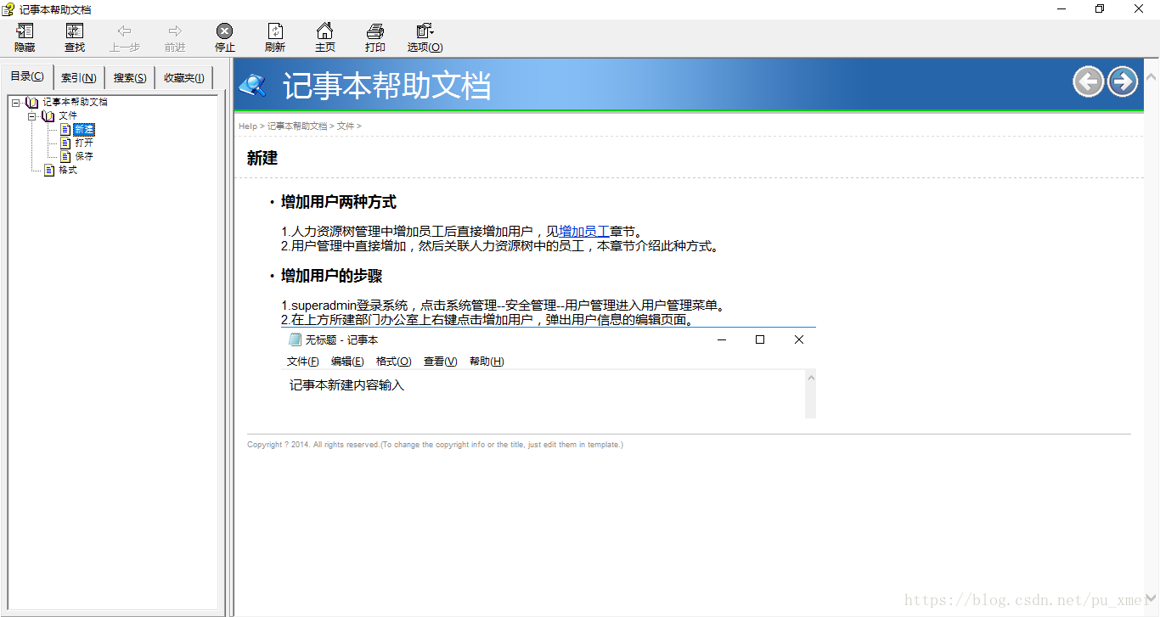
Task: Click the 增加用户两种方式 heading
Action: tap(339, 202)
